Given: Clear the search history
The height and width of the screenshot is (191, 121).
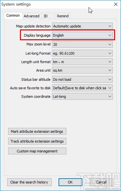Looking at the screenshot, I should point(29,182).
